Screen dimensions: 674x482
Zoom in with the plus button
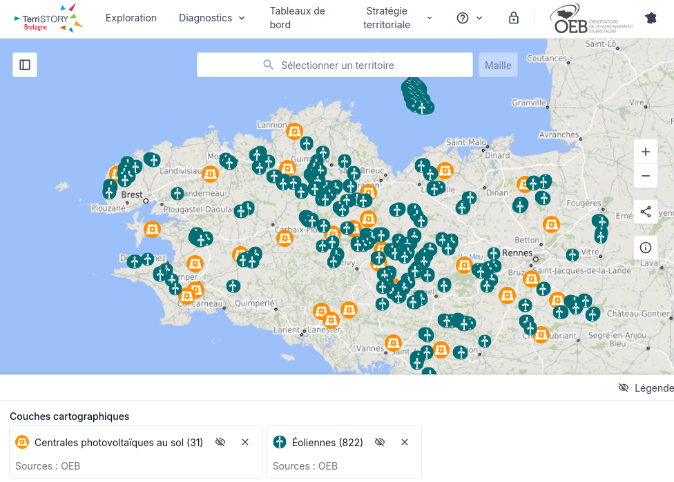click(645, 152)
